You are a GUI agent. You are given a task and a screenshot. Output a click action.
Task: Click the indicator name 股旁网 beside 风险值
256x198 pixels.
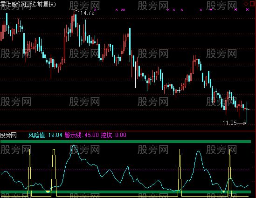point(8,136)
